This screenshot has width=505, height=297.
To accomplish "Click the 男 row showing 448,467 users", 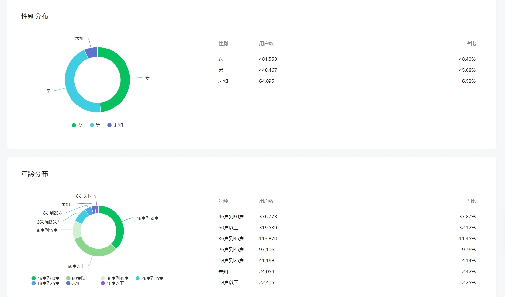I will coord(268,70).
